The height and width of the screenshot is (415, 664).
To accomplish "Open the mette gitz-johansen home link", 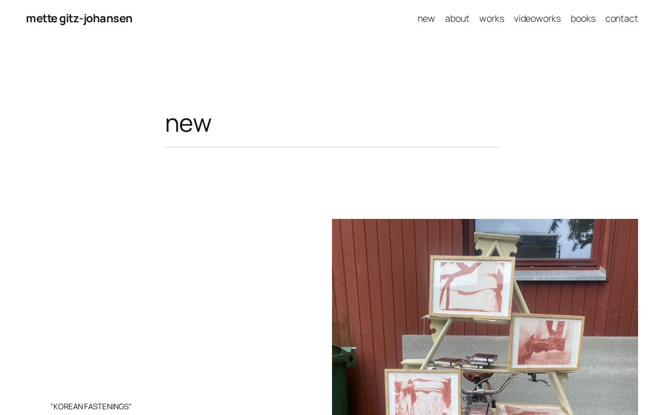I will pyautogui.click(x=79, y=18).
